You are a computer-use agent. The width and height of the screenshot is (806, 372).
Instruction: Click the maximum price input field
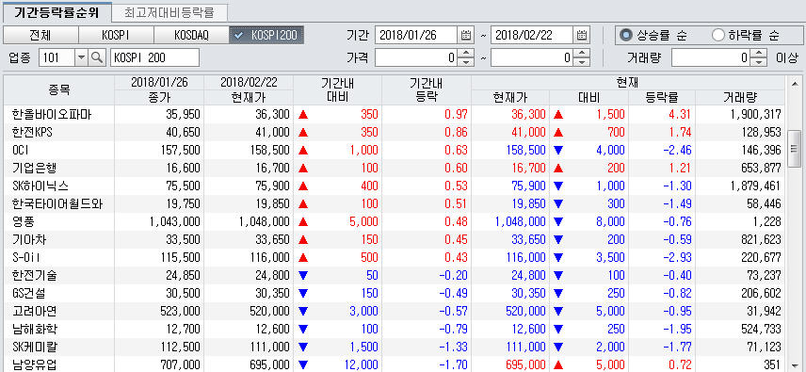click(532, 57)
